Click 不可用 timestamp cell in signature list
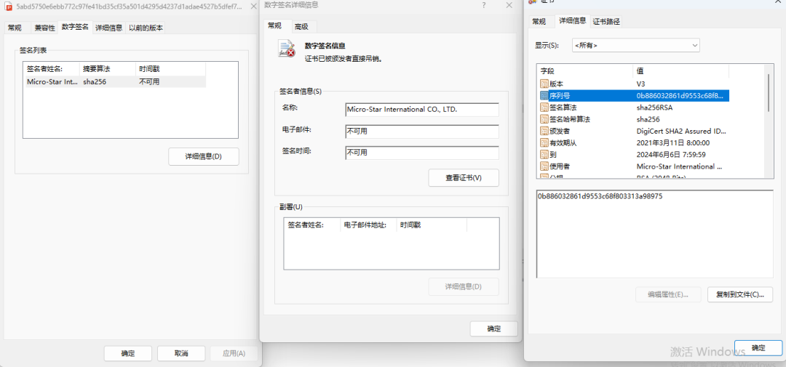Screen dimensions: 786x367 pyautogui.click(x=149, y=81)
